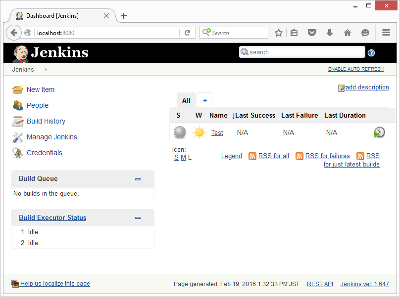400x297 pixels.
Task: Open Credentials link
Action: point(45,153)
